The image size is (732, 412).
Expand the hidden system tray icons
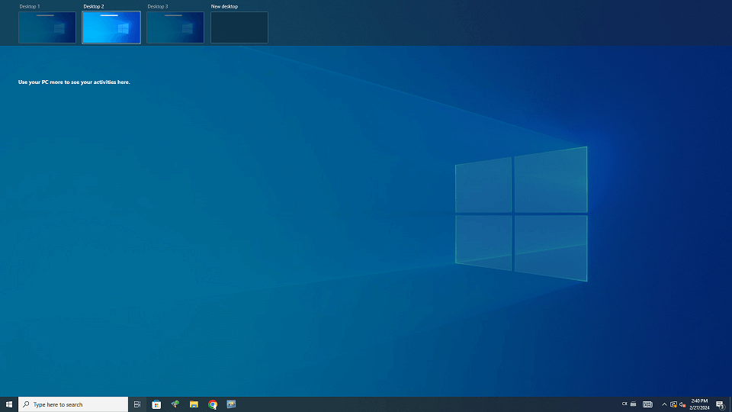pos(664,404)
